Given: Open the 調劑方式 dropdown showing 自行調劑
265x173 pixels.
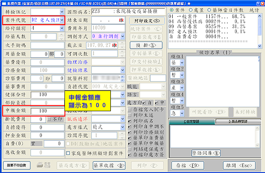Looking at the screenshot, I should (123, 36).
